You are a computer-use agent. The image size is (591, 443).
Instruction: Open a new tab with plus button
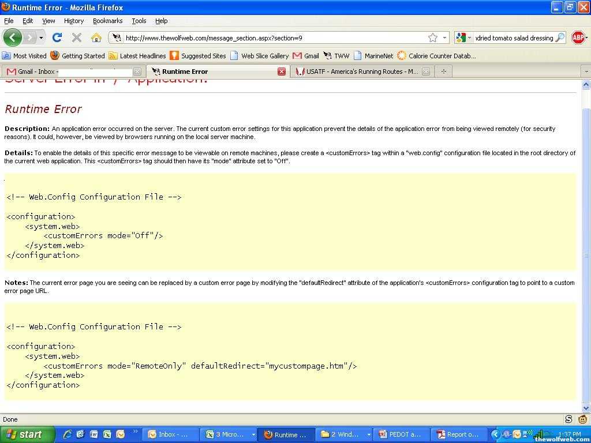tap(443, 72)
